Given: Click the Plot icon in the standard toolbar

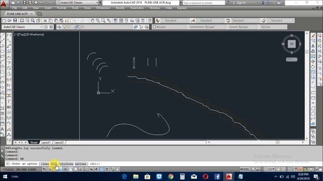Looking at the screenshot, I should coord(22,21).
